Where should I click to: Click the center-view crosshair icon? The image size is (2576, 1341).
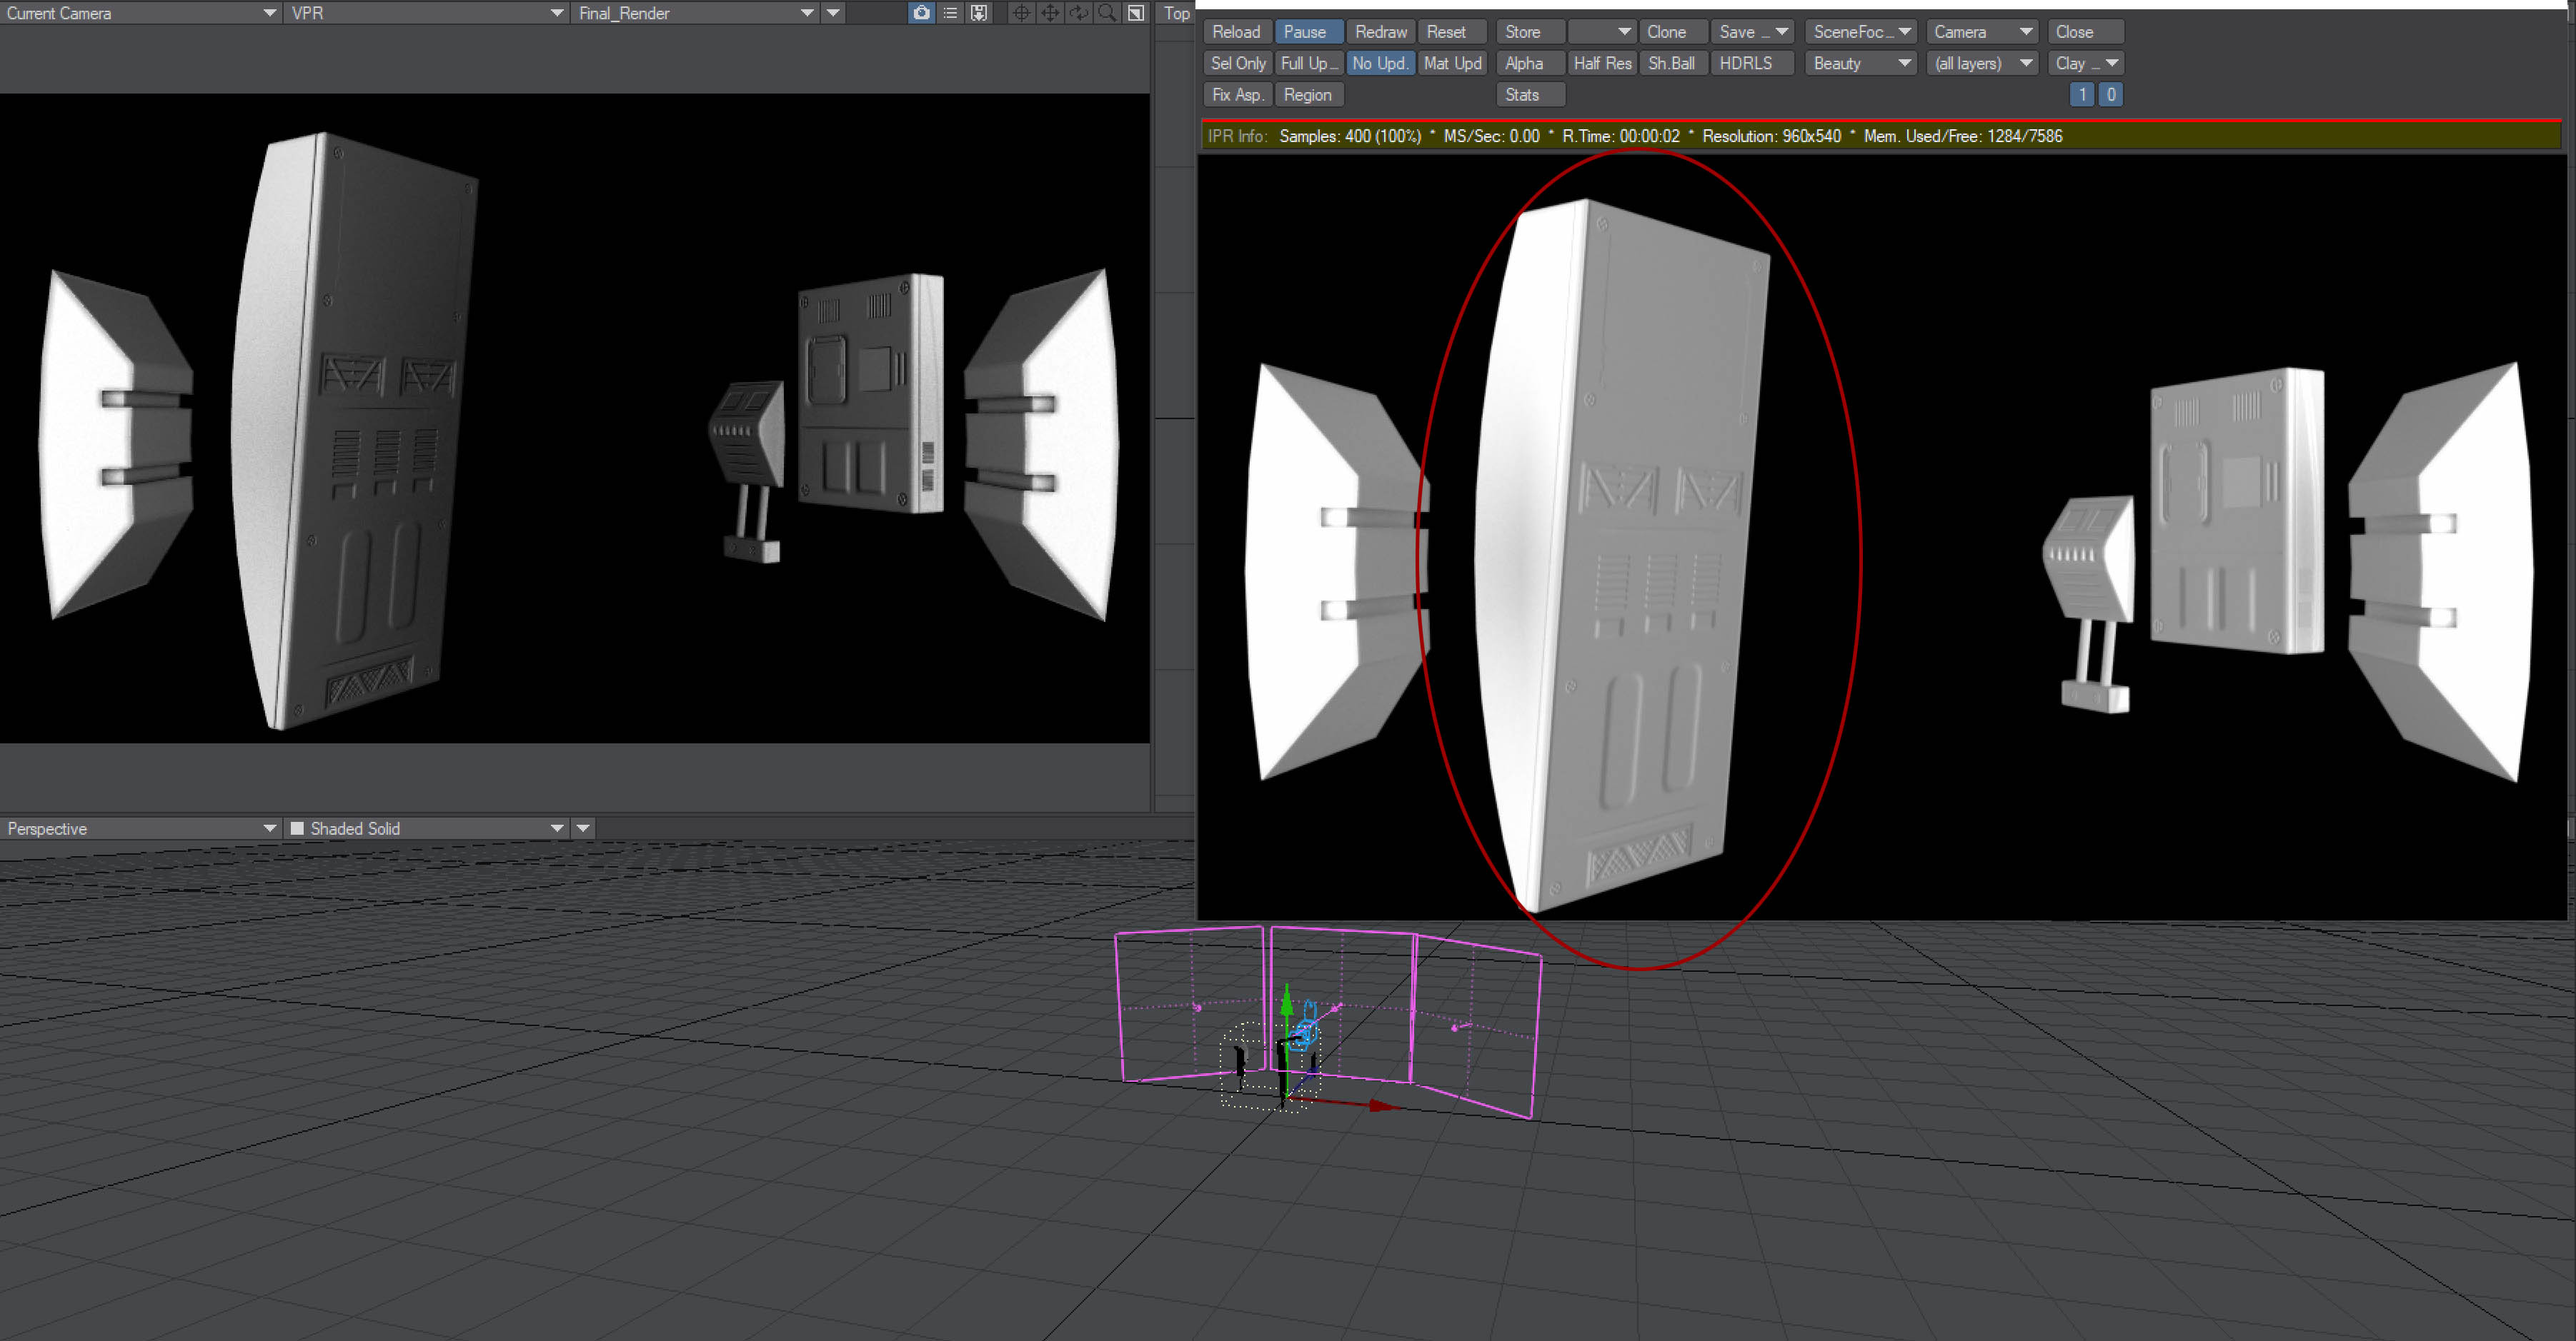pyautogui.click(x=1021, y=13)
